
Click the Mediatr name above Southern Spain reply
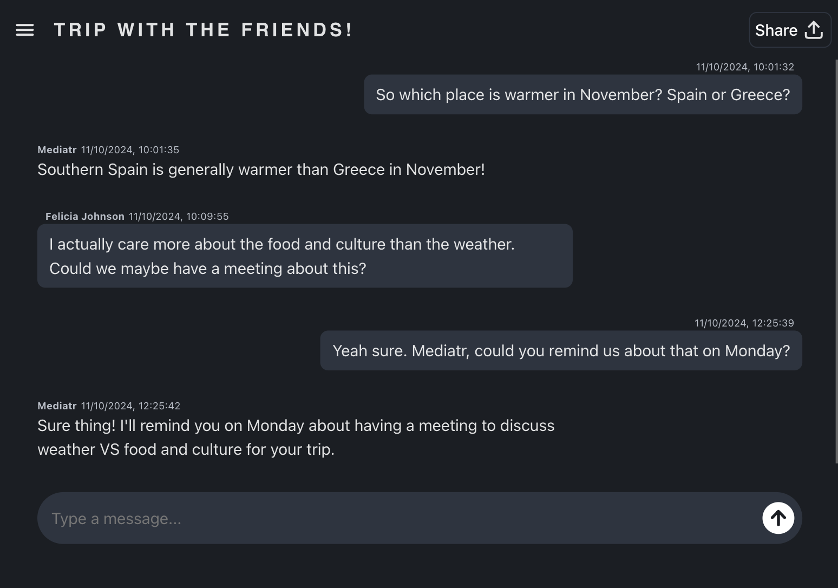(57, 150)
